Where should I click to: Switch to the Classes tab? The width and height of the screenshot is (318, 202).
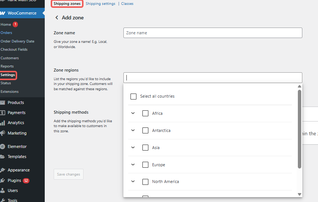[x=127, y=4]
